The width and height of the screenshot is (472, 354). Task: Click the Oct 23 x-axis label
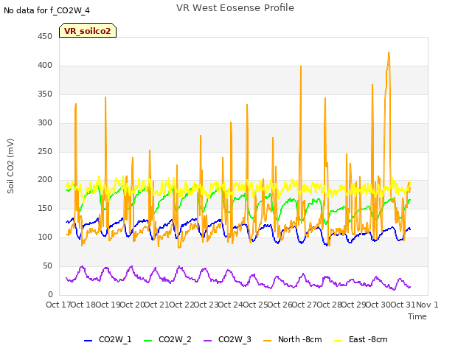click(206, 305)
